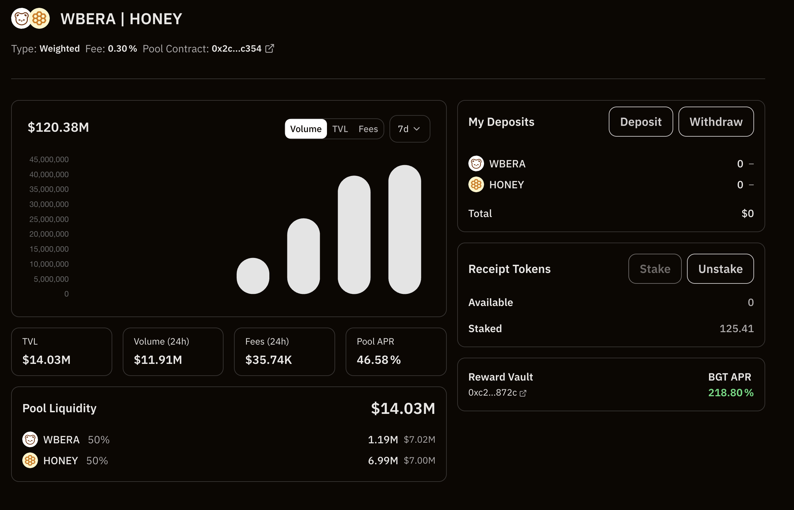Viewport: 794px width, 510px height.
Task: Switch the chart to TVL view
Action: tap(340, 129)
